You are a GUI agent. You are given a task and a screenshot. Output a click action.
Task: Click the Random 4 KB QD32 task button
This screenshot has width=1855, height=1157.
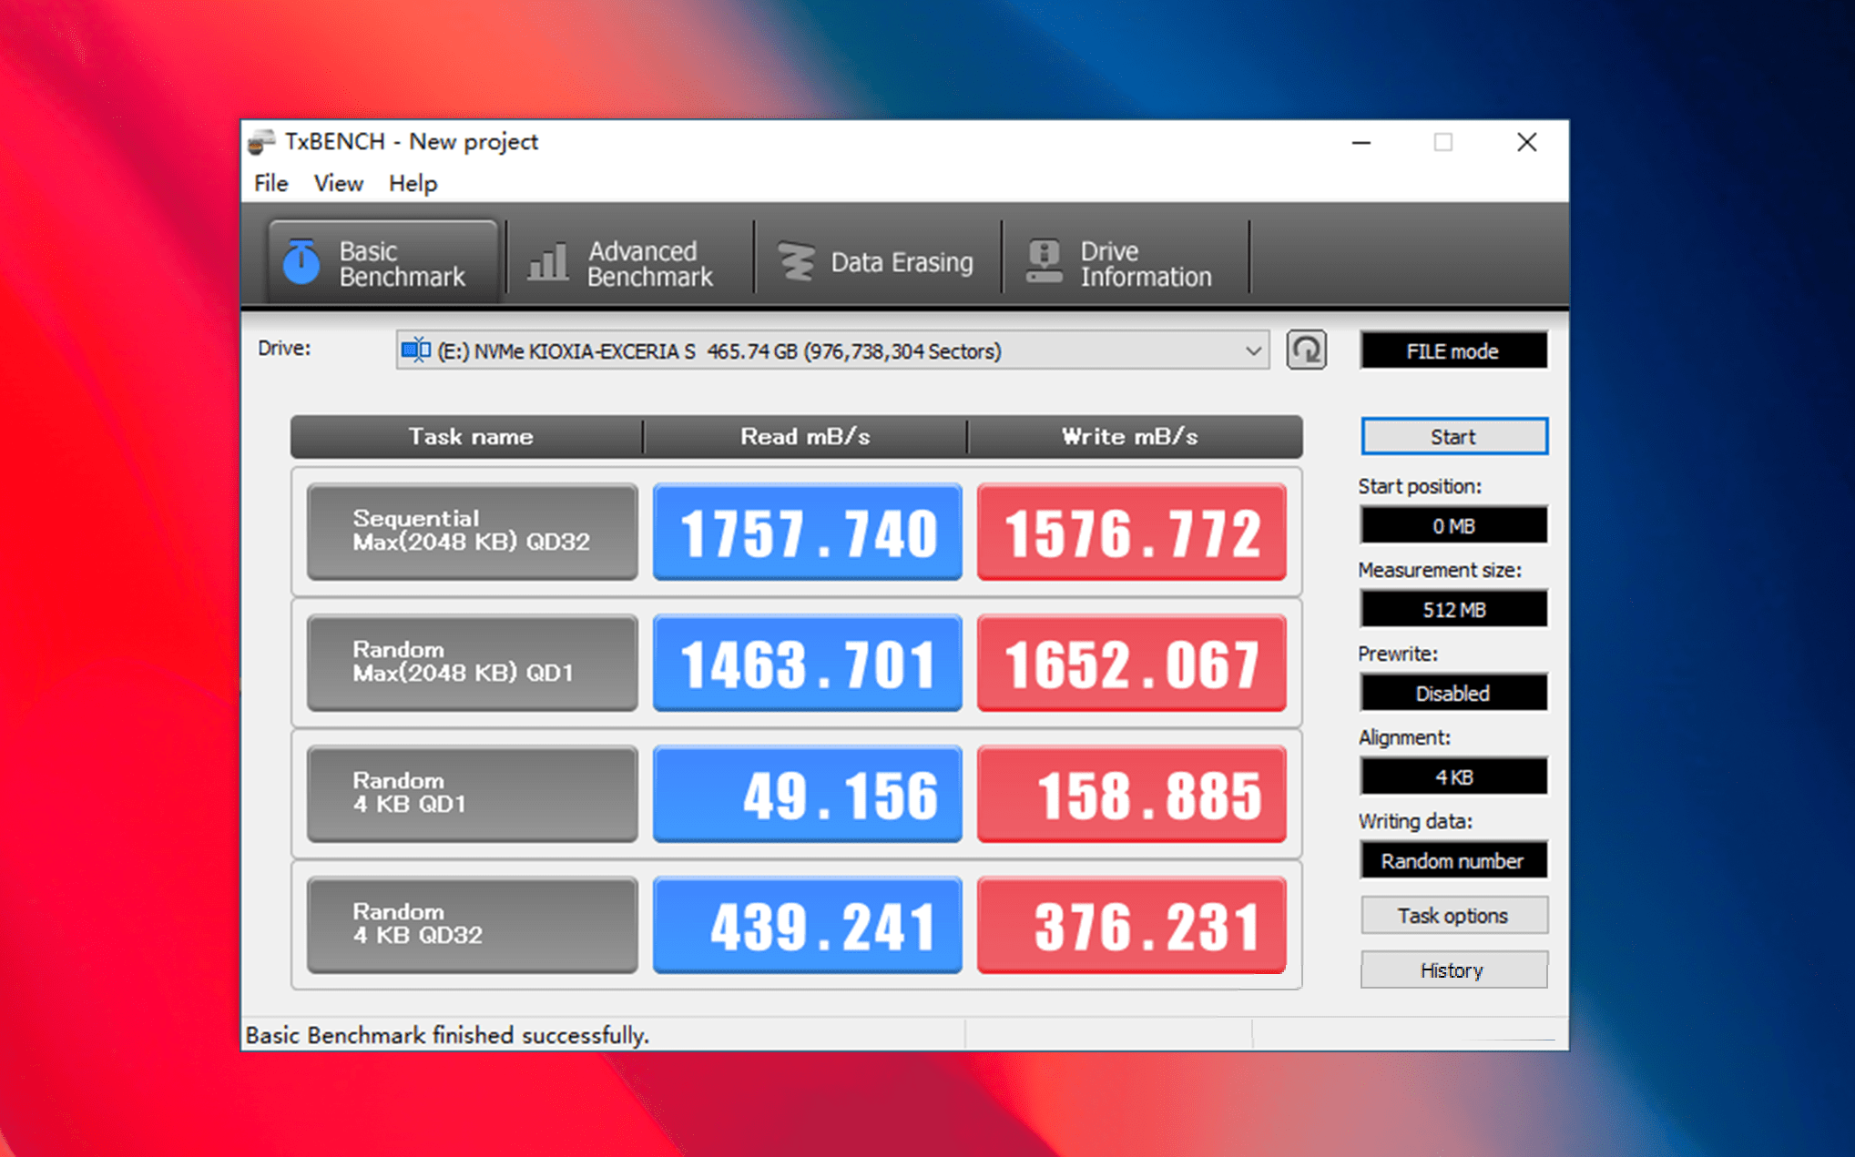tap(472, 924)
